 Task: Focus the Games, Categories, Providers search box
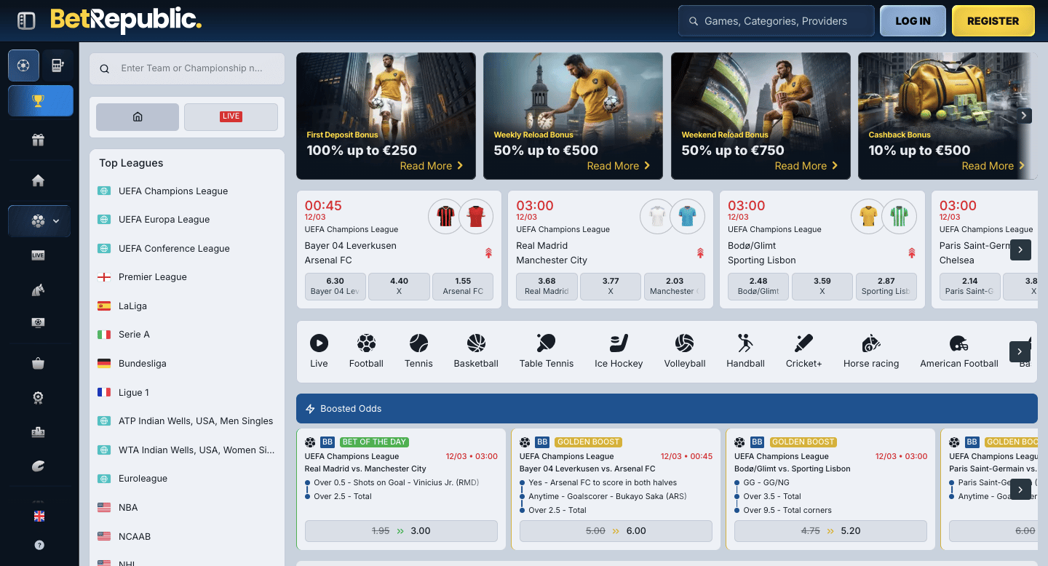(776, 21)
